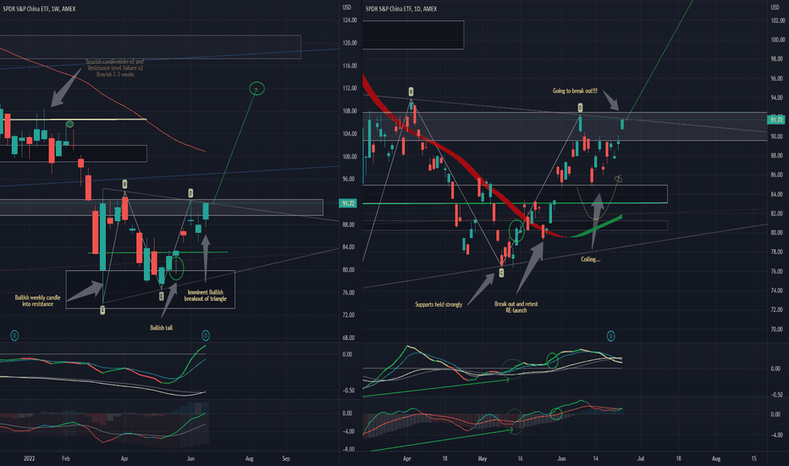
Task: Click 108.00 on the weekly price axis
Action: click(350, 111)
